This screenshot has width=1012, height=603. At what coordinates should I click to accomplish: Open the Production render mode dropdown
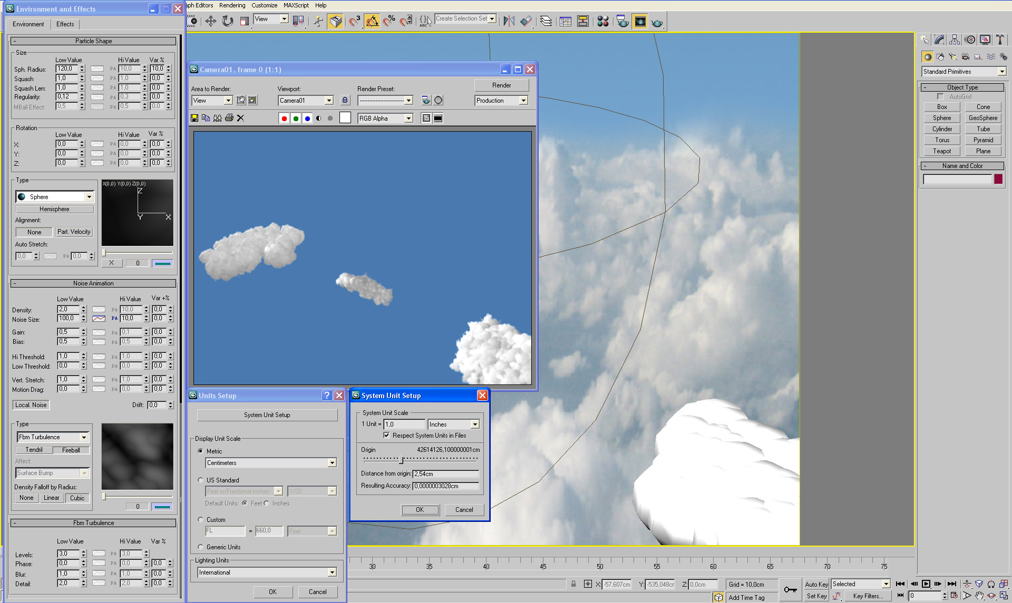(523, 101)
